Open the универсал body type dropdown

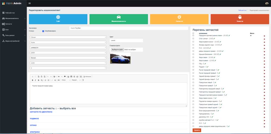pos(68,47)
